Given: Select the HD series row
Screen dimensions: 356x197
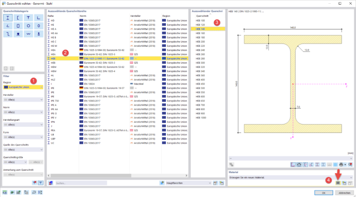Looking at the screenshot, I should tap(118, 21).
